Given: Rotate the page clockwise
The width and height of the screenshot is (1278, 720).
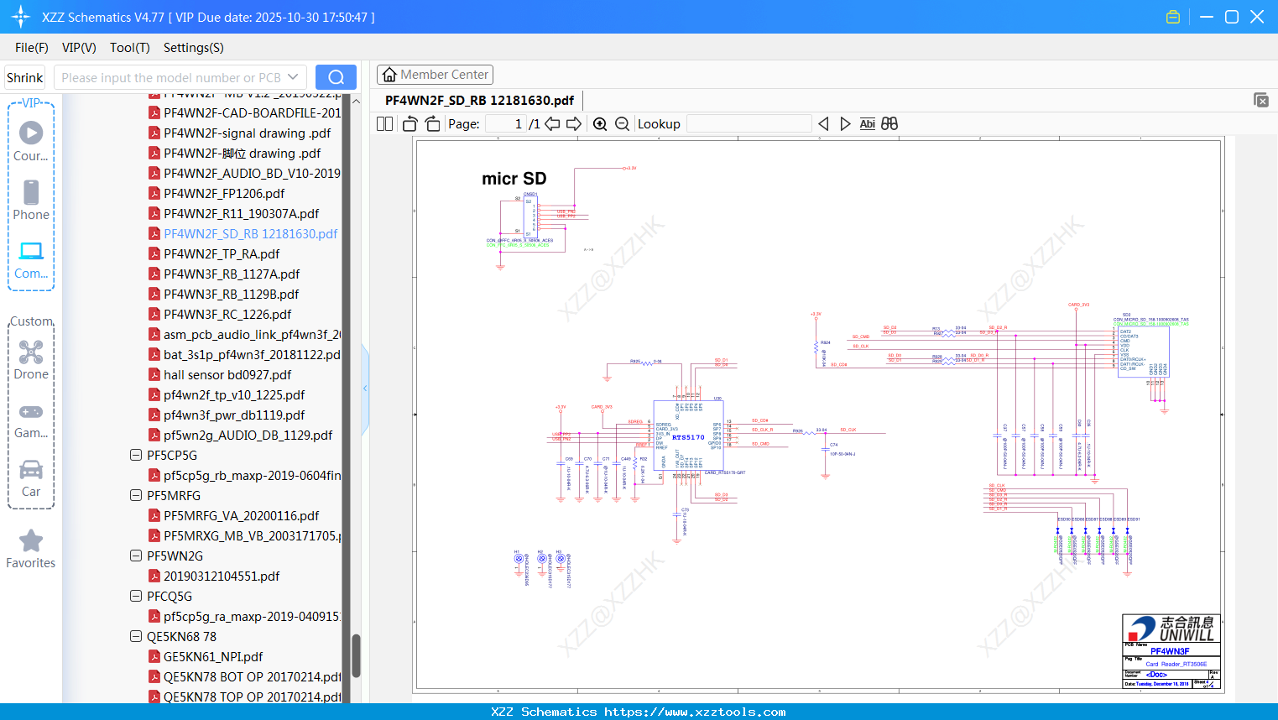Looking at the screenshot, I should click(x=432, y=124).
